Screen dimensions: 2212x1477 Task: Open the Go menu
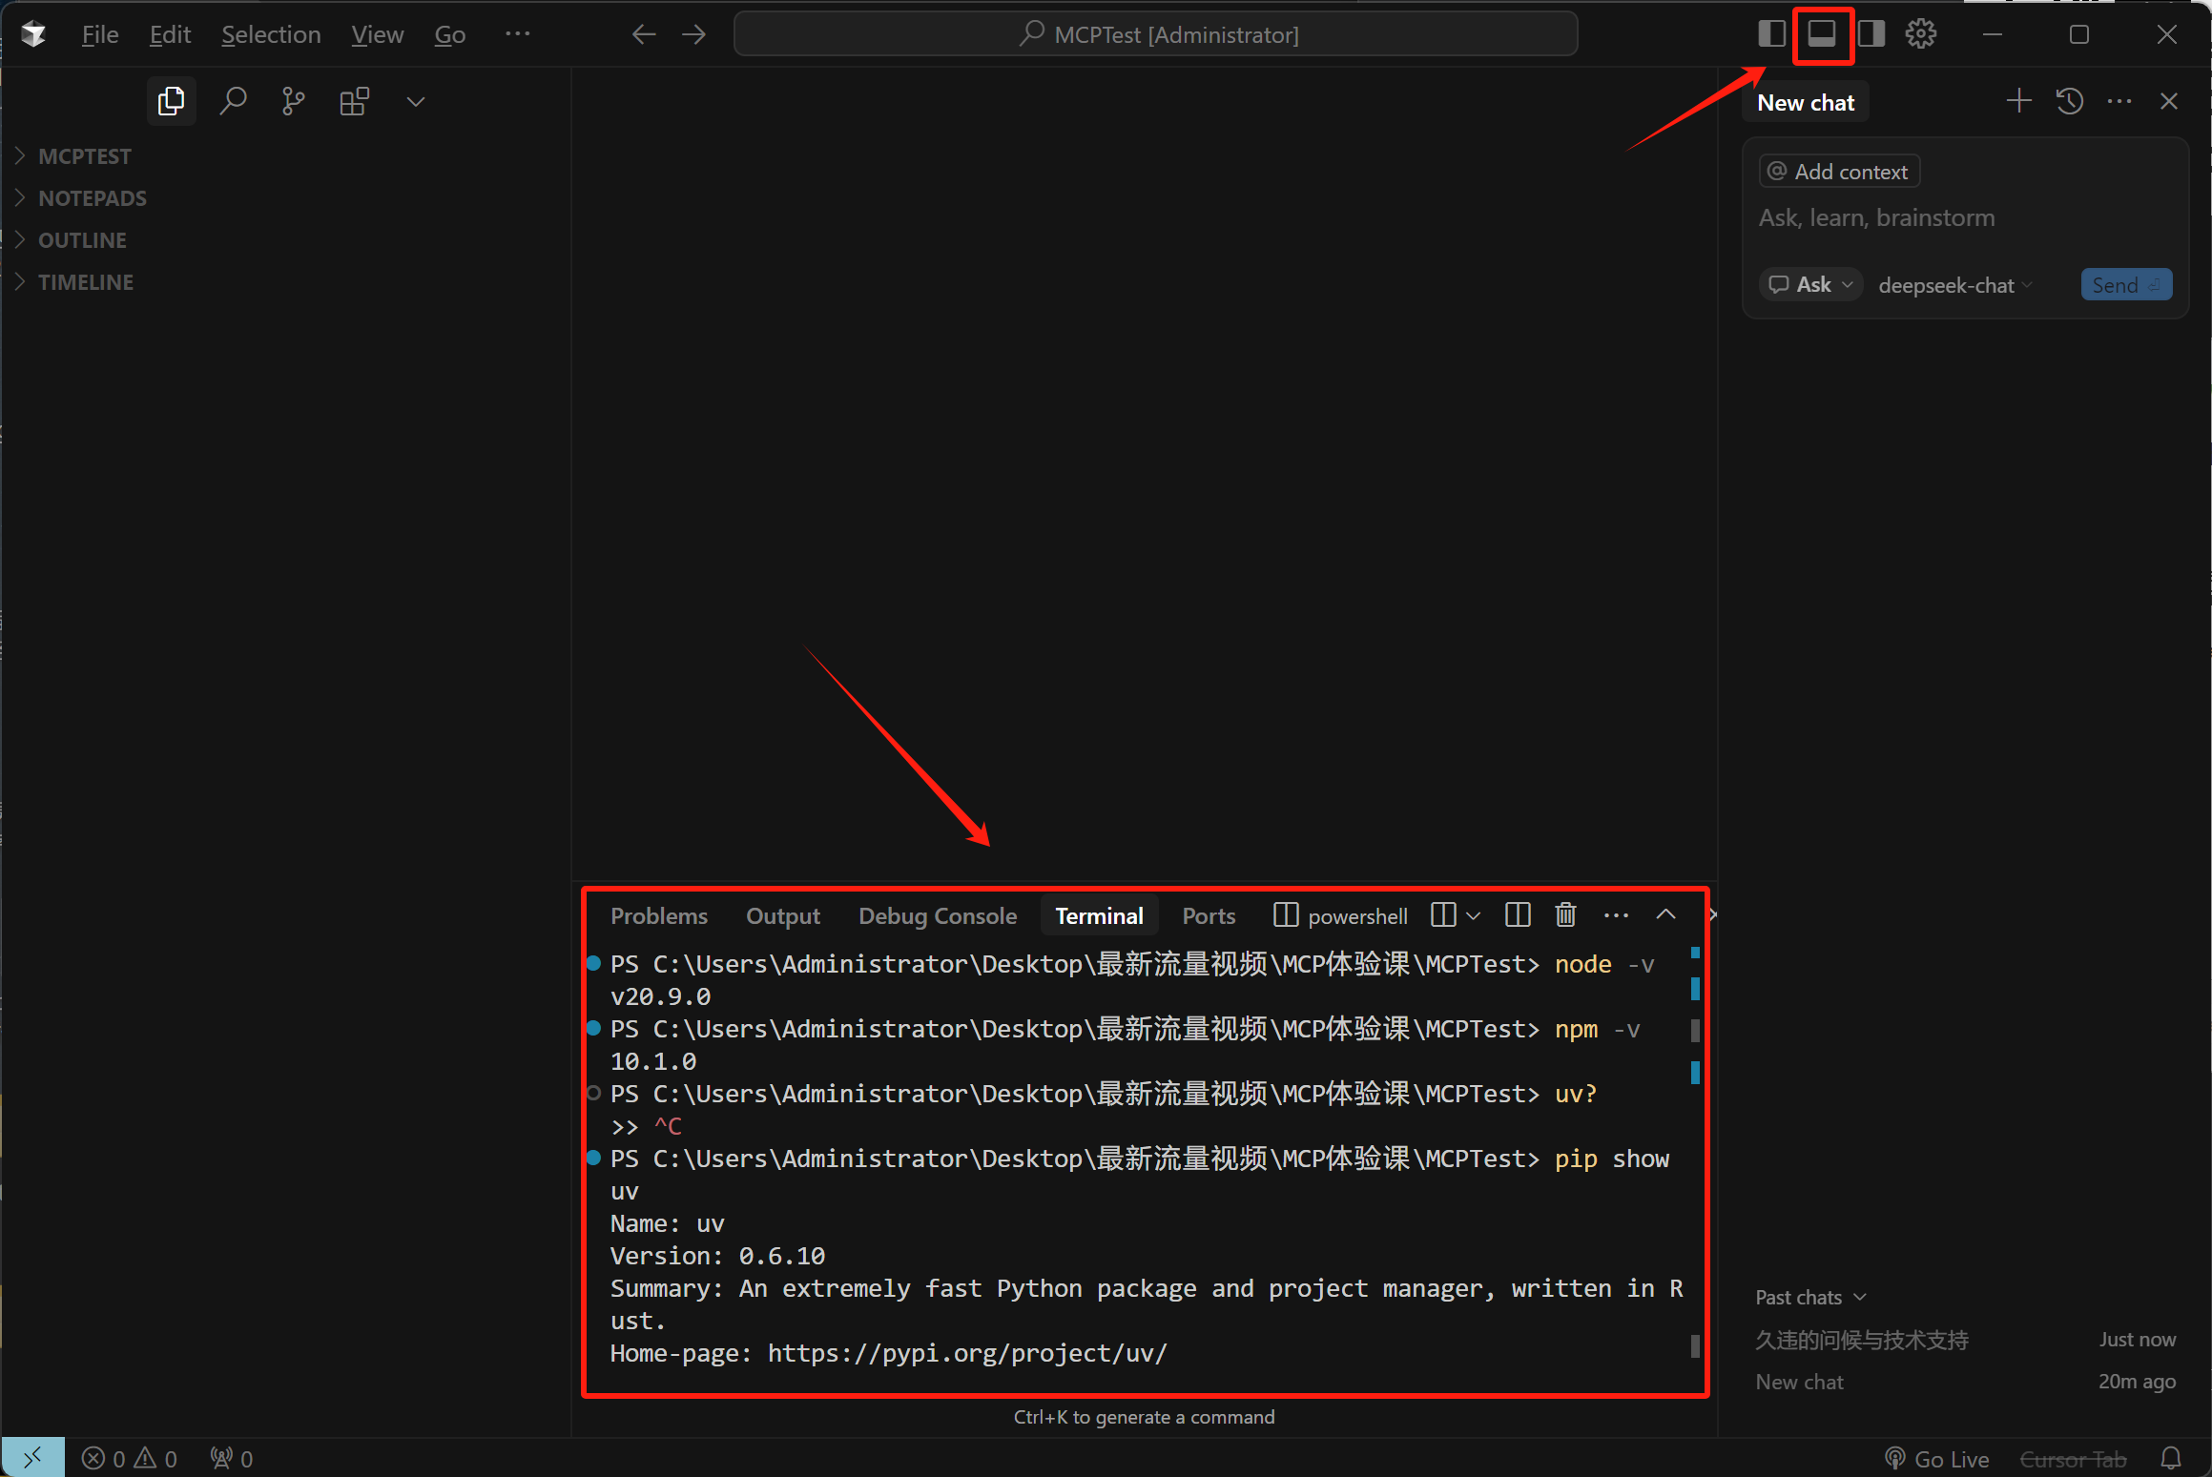click(449, 34)
